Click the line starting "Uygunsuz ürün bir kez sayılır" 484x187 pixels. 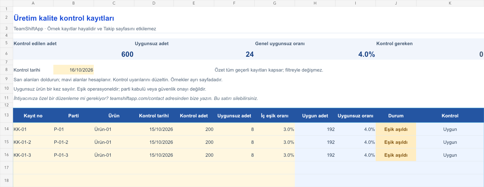coord(110,89)
